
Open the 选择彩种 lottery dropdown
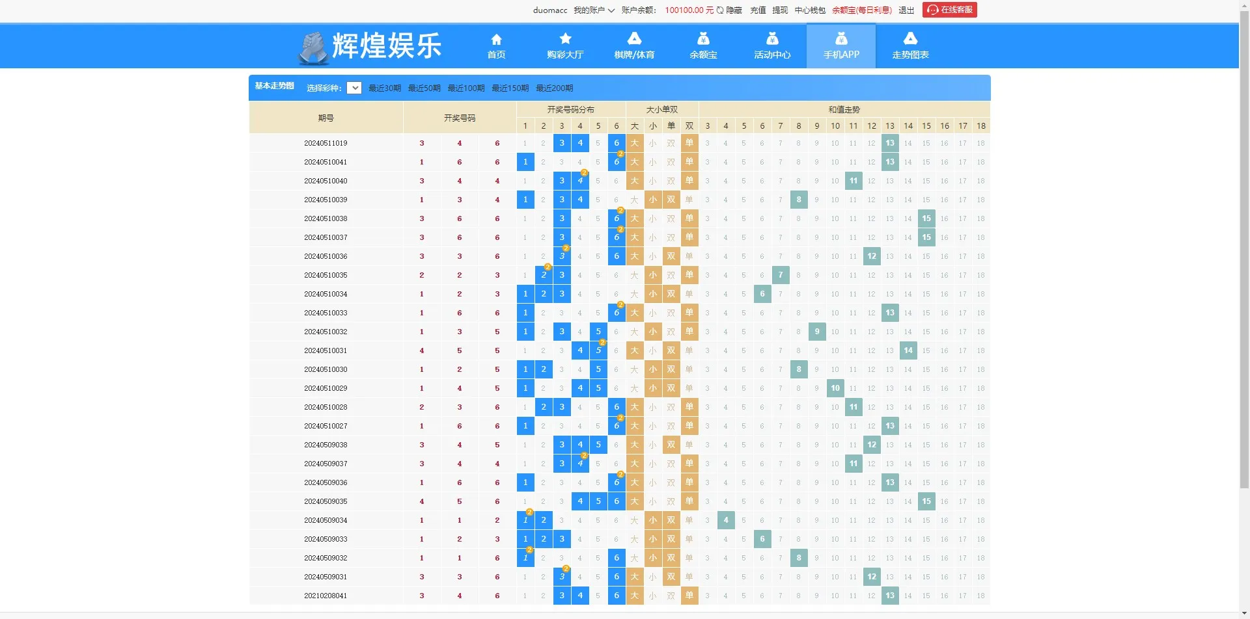pos(354,87)
